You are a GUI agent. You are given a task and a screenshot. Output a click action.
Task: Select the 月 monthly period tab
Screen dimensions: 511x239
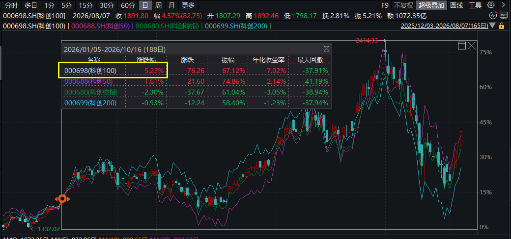click(x=172, y=5)
